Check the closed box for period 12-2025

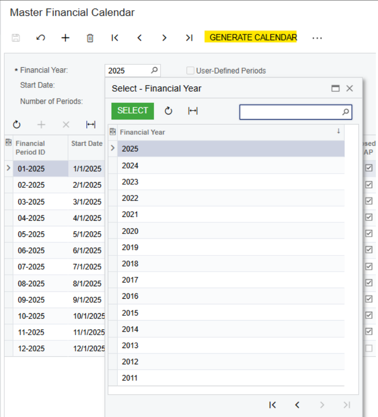point(369,348)
